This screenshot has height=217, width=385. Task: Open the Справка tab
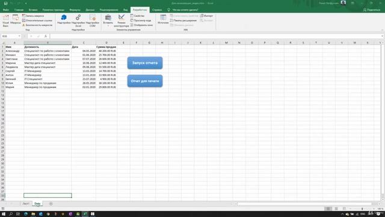[x=157, y=10]
